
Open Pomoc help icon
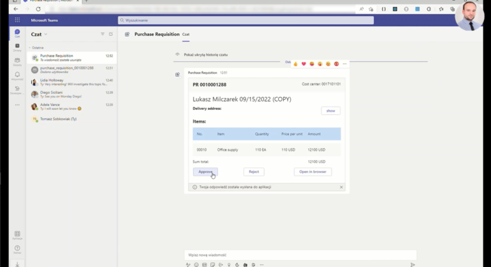17,250
